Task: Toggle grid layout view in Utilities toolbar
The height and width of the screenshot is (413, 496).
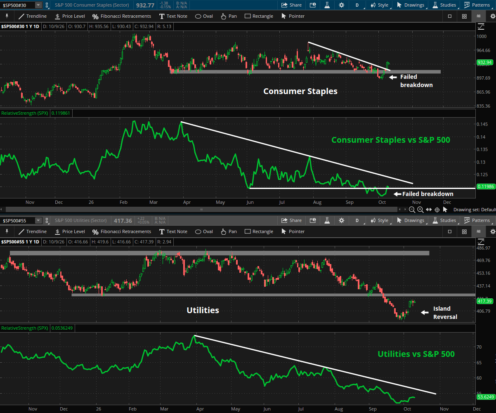Action: [x=464, y=231]
